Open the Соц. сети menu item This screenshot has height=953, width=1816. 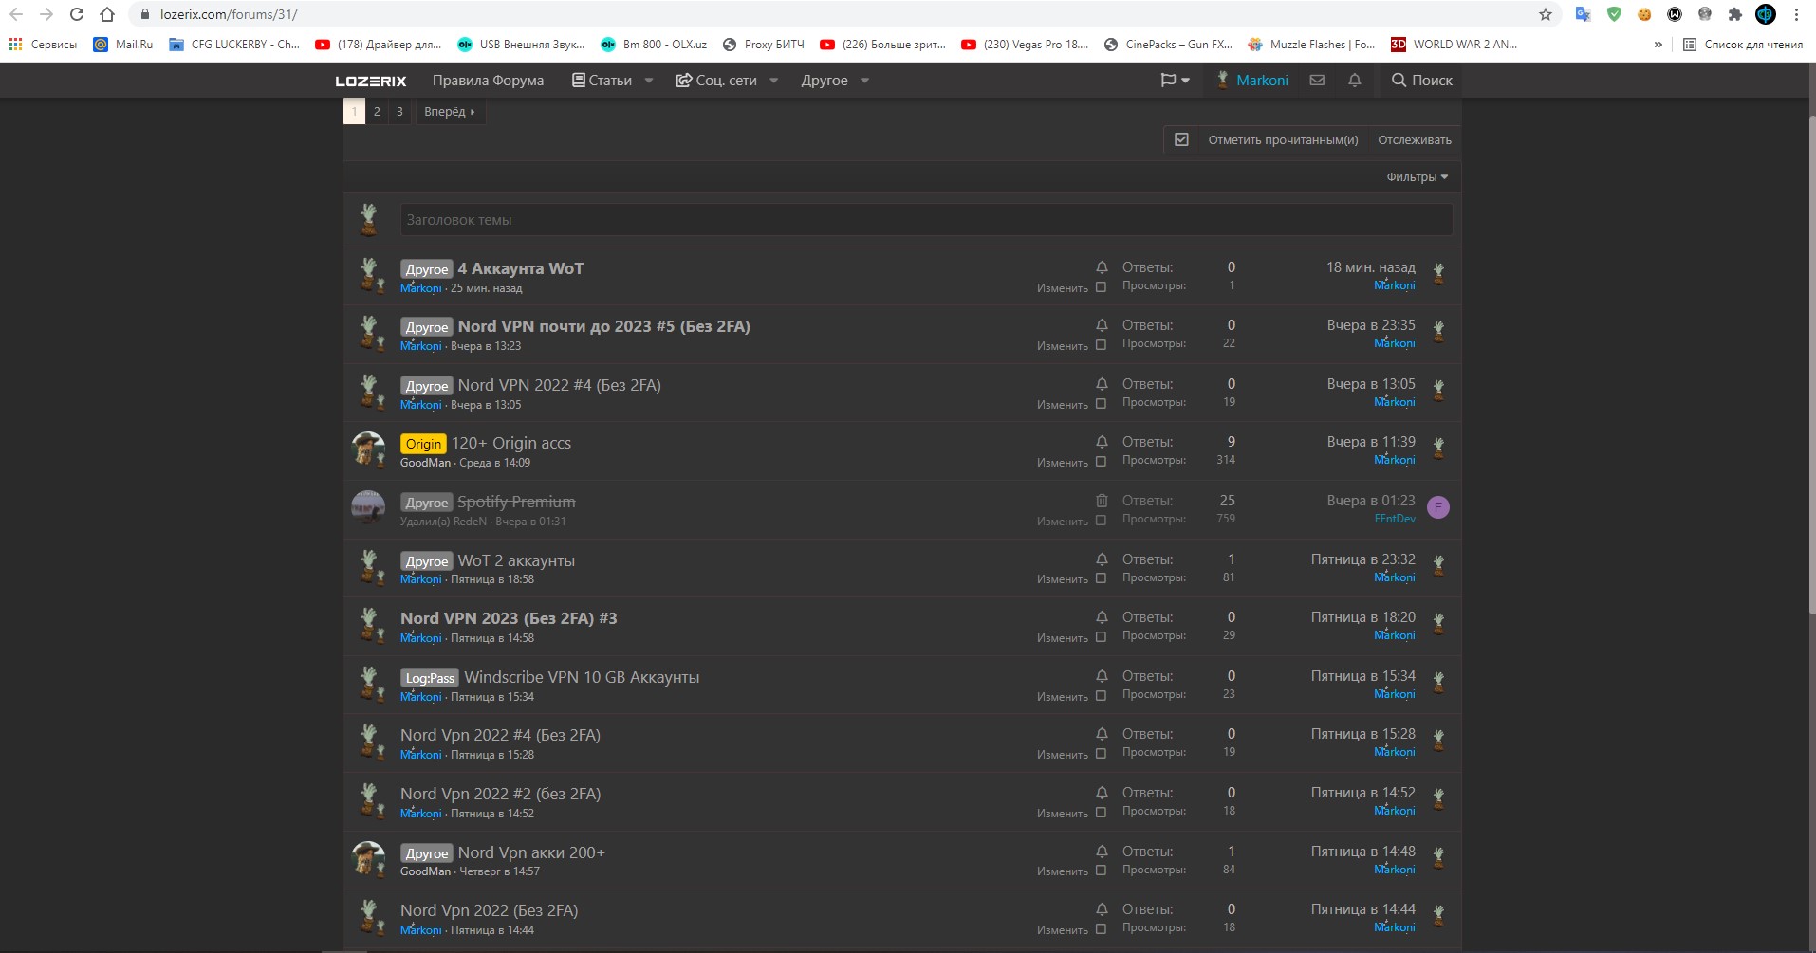point(716,81)
